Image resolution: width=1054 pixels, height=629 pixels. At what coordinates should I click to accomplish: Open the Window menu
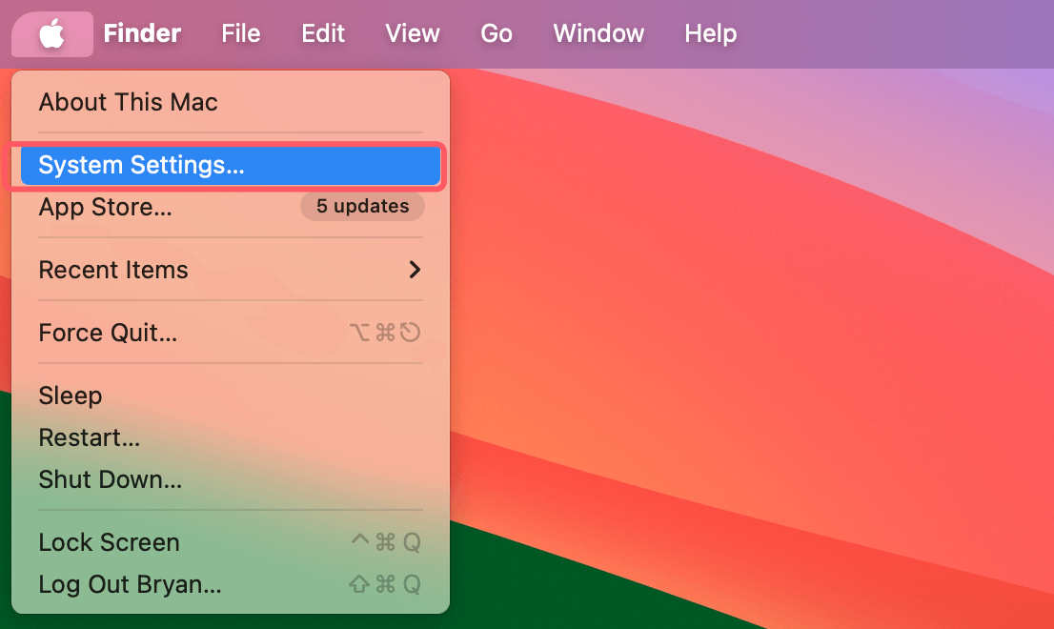click(598, 33)
